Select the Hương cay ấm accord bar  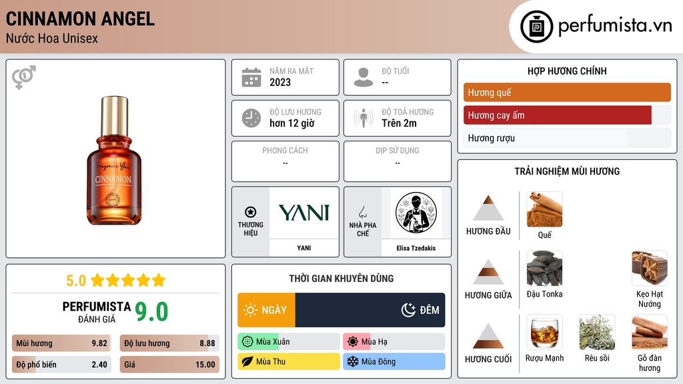click(x=567, y=115)
